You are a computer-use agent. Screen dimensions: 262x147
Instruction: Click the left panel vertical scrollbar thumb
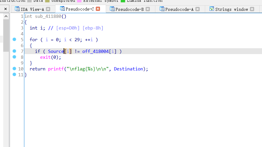6,35
